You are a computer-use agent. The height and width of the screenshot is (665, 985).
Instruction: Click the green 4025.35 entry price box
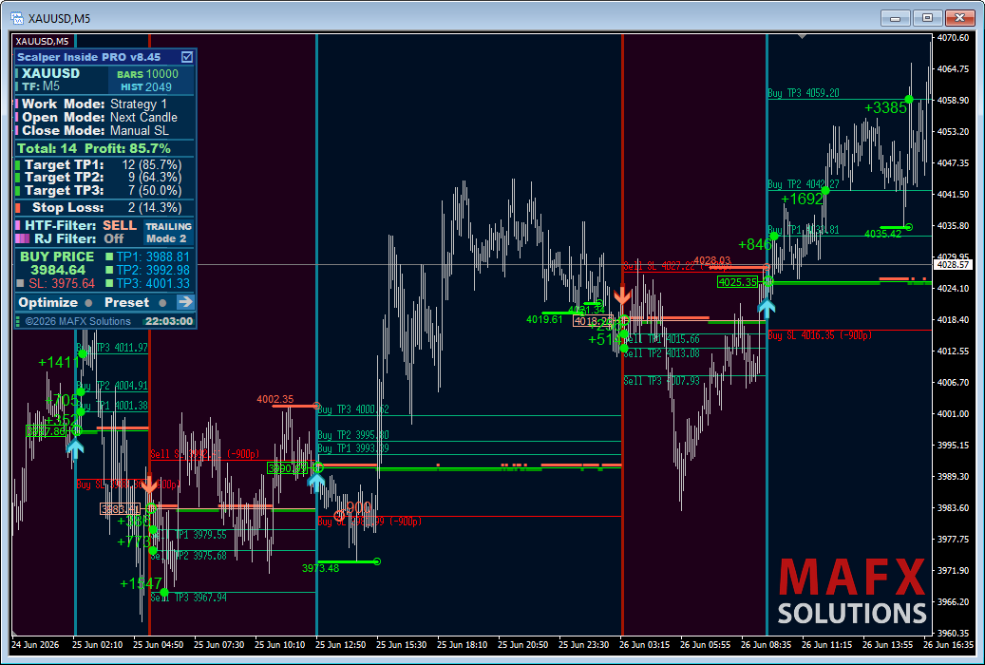(x=738, y=282)
